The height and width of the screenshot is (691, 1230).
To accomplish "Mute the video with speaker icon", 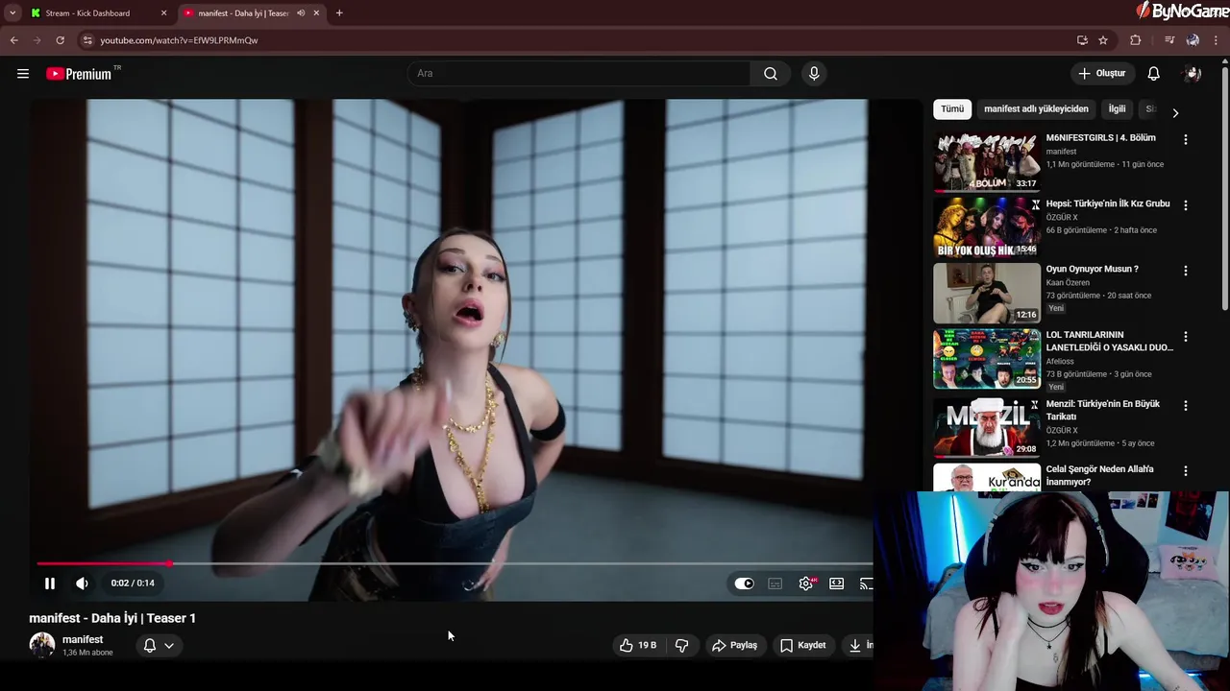I will click(x=83, y=584).
